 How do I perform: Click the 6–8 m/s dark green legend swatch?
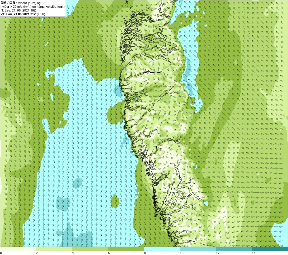[x=126, y=249]
